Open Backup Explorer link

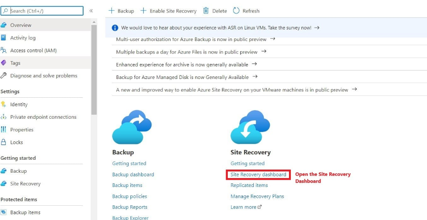(130, 218)
